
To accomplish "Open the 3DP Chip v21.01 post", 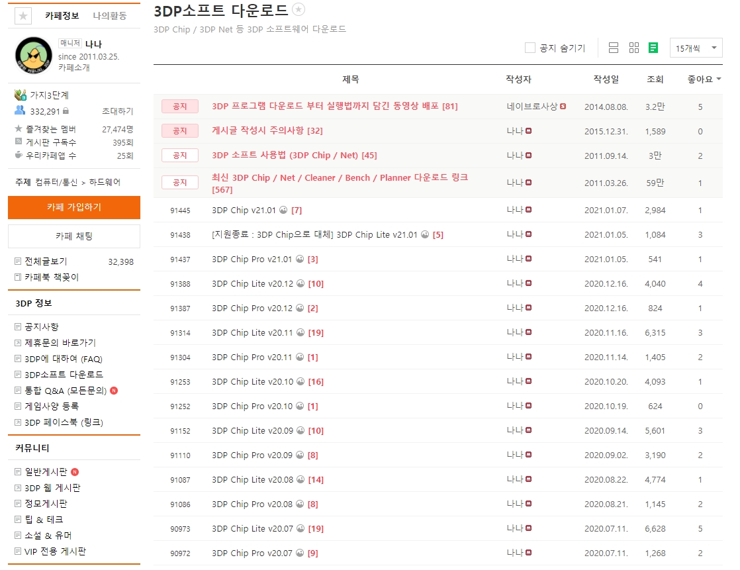I will (244, 210).
